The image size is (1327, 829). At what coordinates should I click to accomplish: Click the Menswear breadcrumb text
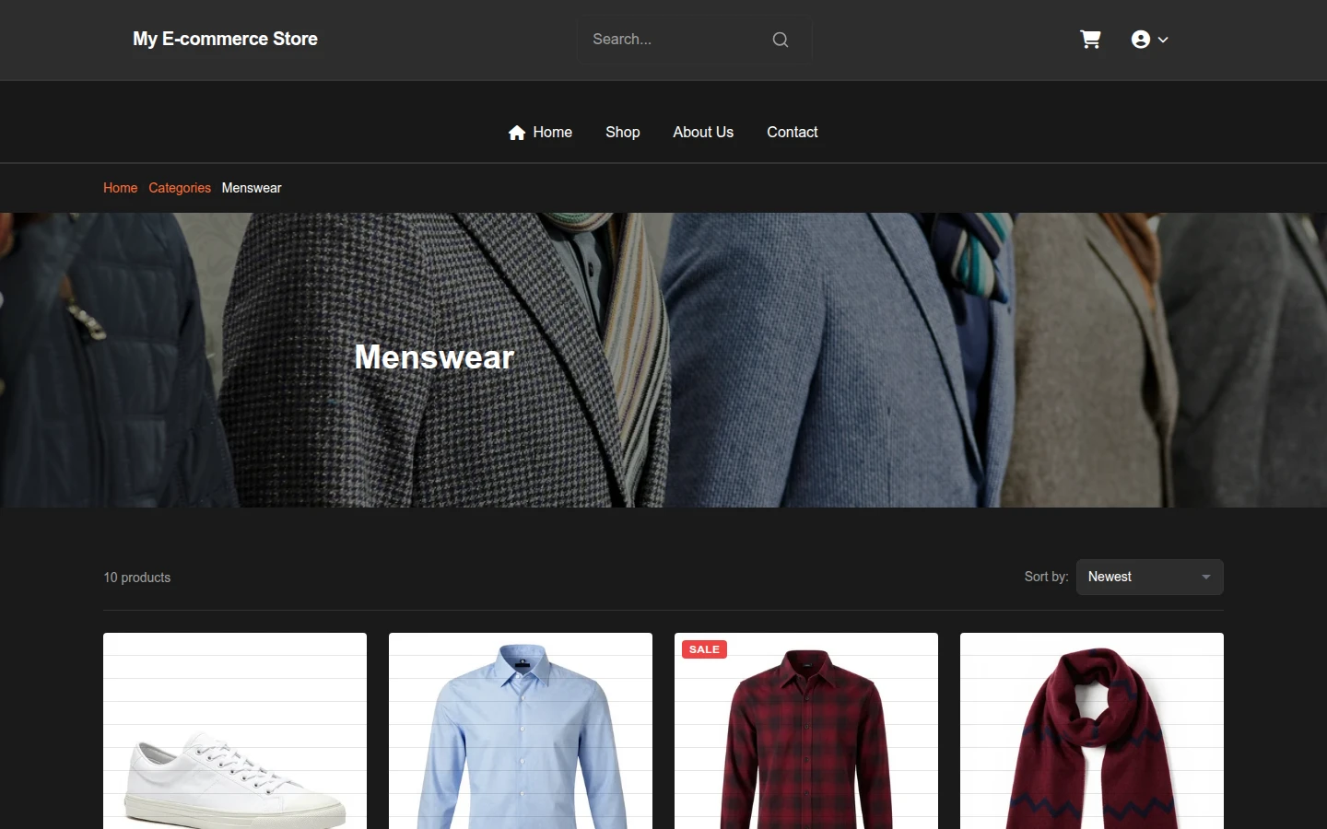click(x=252, y=188)
